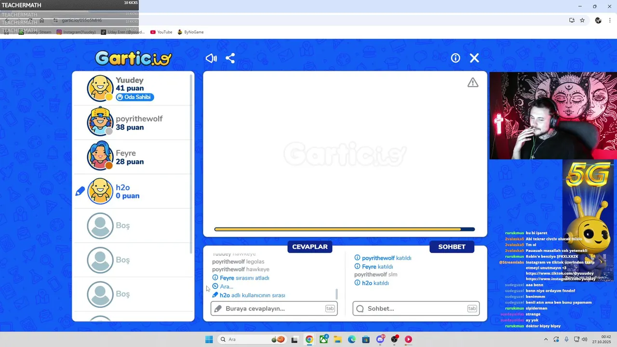Click 'h2o katıldı' chat message

(372, 283)
